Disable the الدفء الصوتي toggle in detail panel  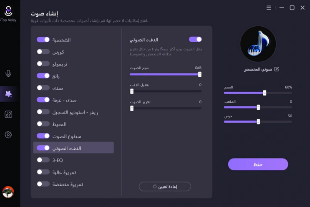[195, 39]
